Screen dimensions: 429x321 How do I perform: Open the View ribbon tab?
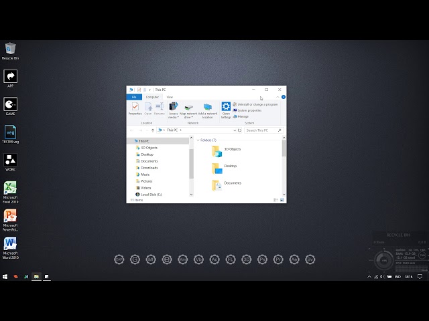click(170, 97)
